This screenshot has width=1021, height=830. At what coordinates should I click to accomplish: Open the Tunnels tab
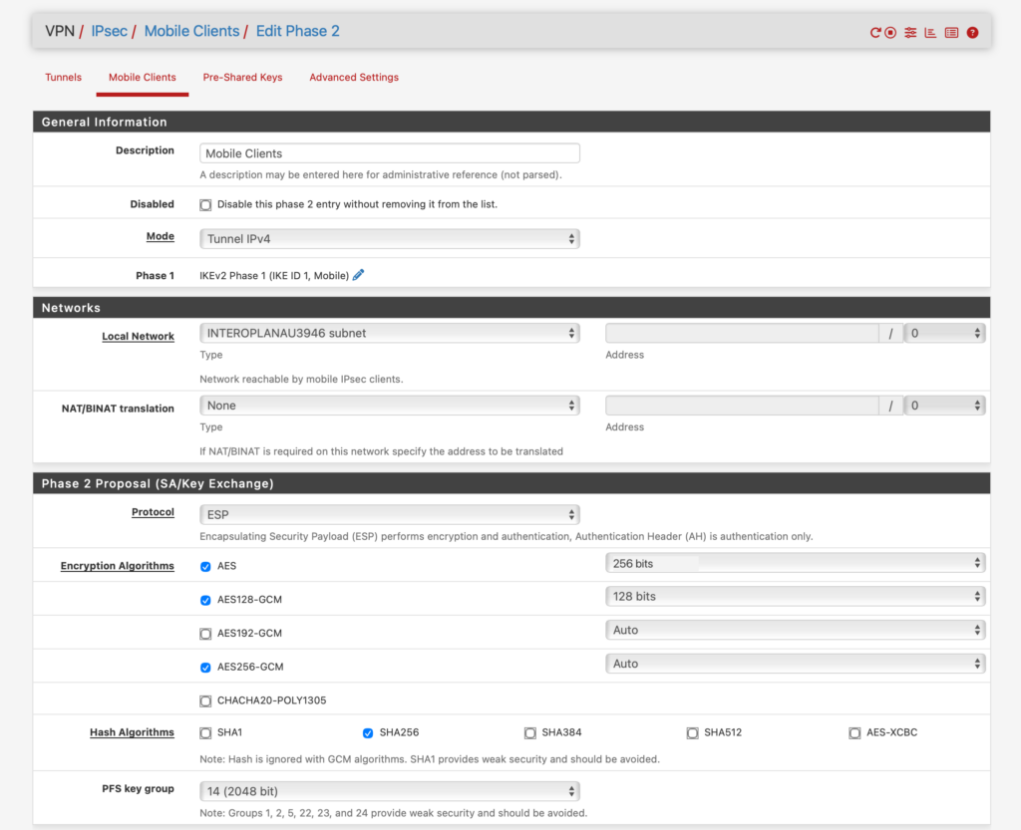pyautogui.click(x=63, y=77)
